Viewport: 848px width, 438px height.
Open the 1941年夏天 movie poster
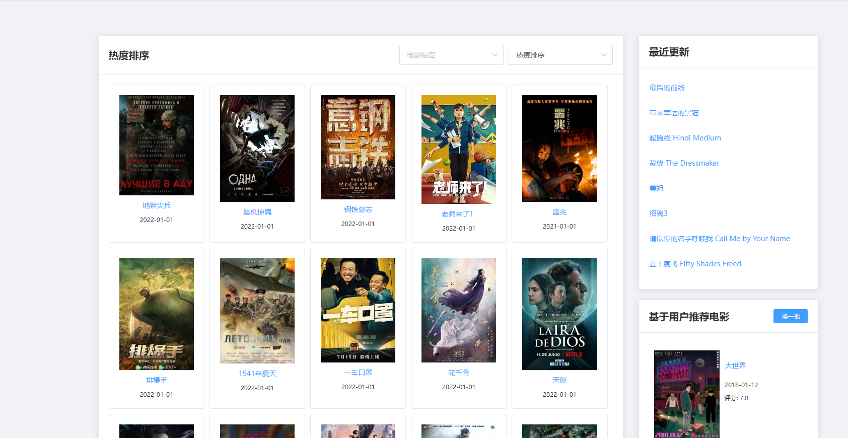pyautogui.click(x=257, y=311)
